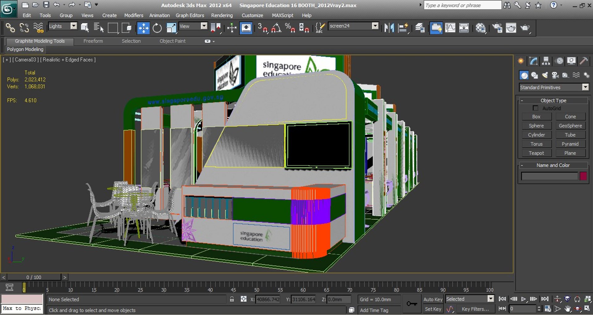Open the quick access toolbar customize arrow
The width and height of the screenshot is (593, 315).
click(x=96, y=5)
